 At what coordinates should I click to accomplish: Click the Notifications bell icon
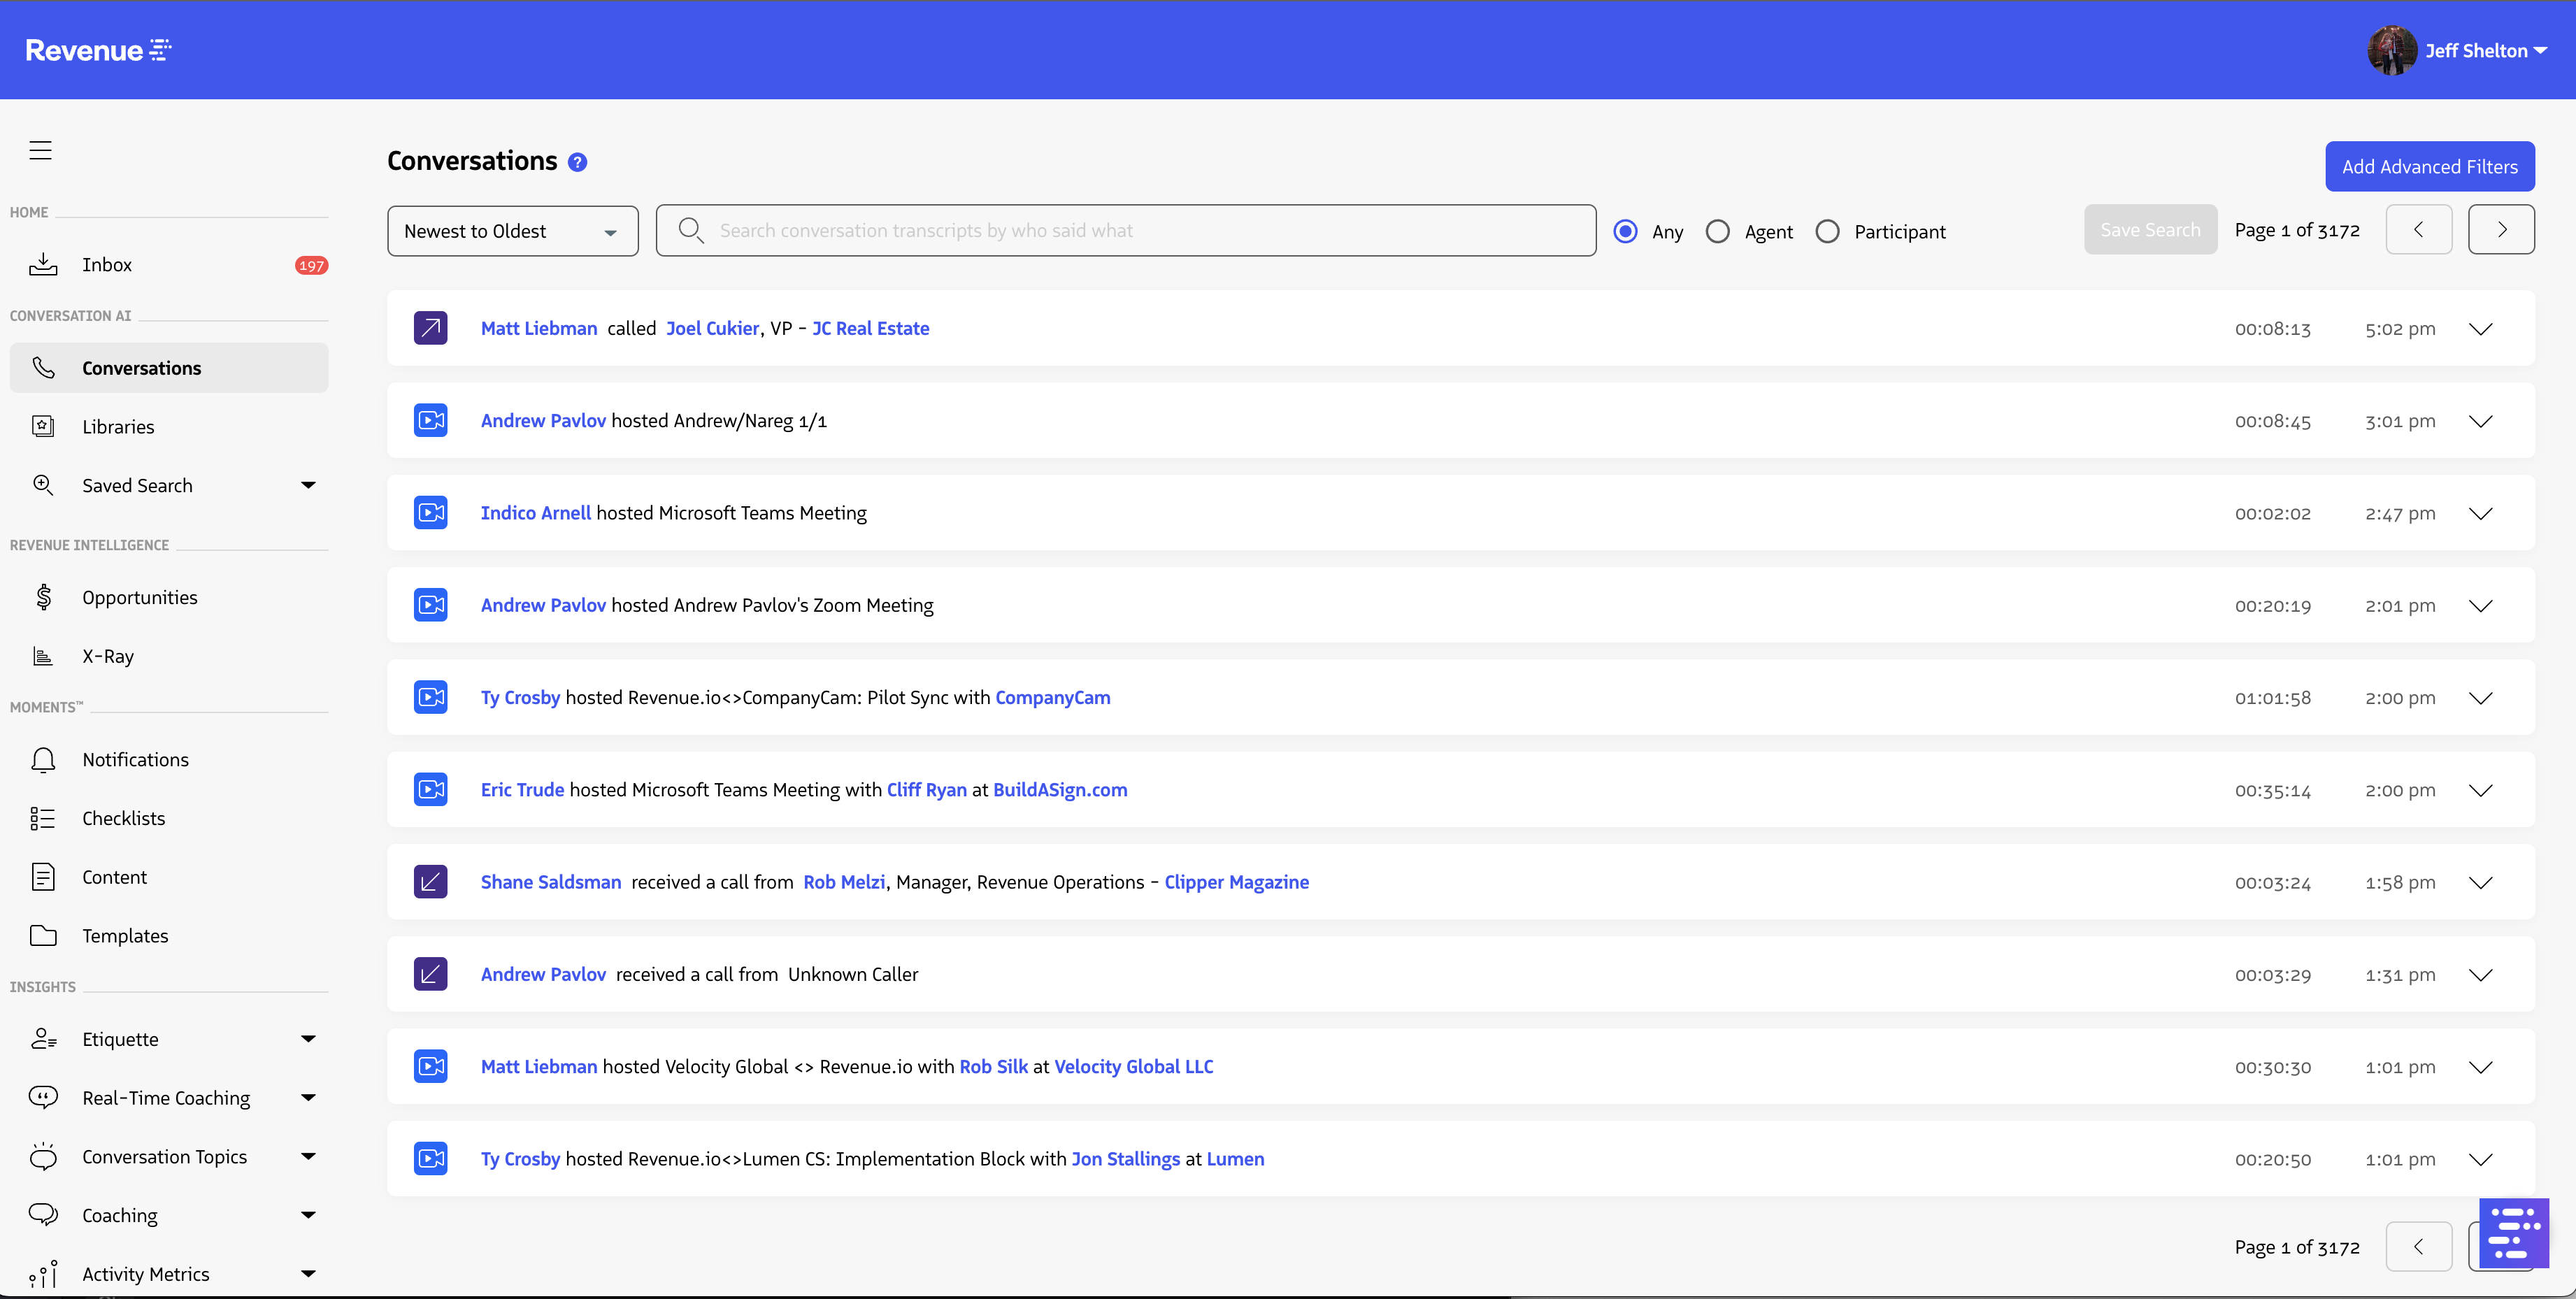pyautogui.click(x=43, y=760)
